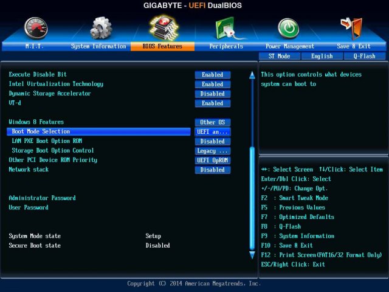Click the Save & Exit door icon

click(353, 28)
